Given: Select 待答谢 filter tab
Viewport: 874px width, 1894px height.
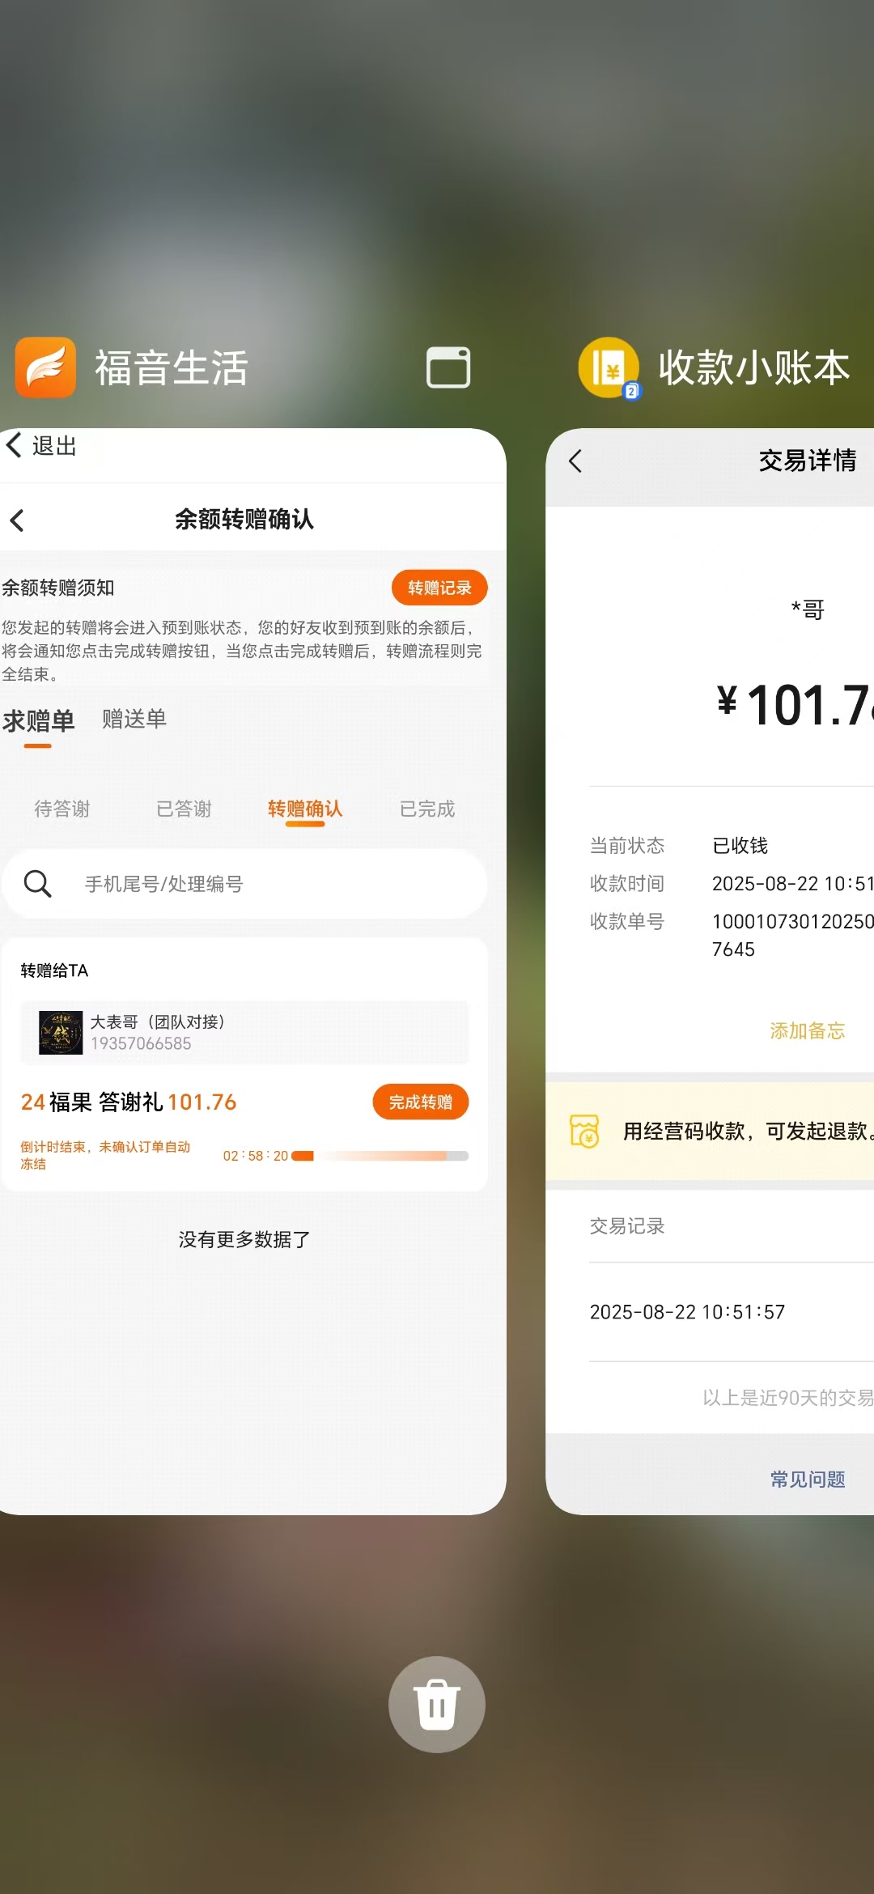Looking at the screenshot, I should point(62,809).
